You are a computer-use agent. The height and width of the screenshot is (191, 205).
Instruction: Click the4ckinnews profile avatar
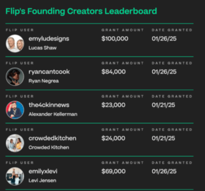click(15, 110)
